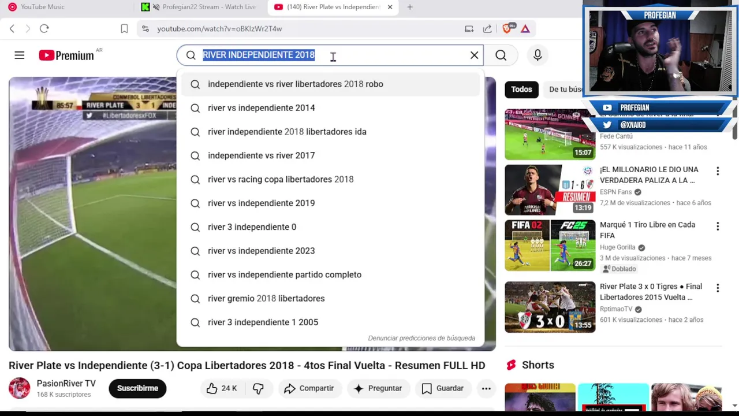The image size is (739, 416).
Task: Open ESPN Fans thumbnail 13:19
Action: point(550,190)
